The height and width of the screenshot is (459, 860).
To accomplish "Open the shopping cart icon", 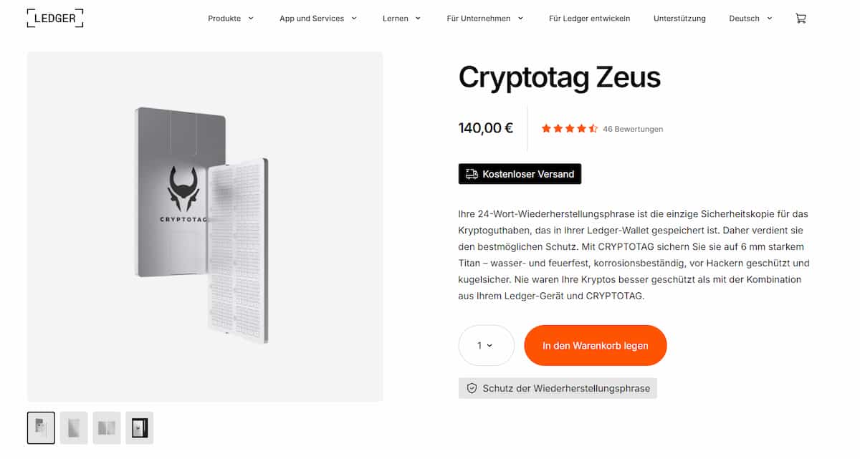I will click(801, 18).
